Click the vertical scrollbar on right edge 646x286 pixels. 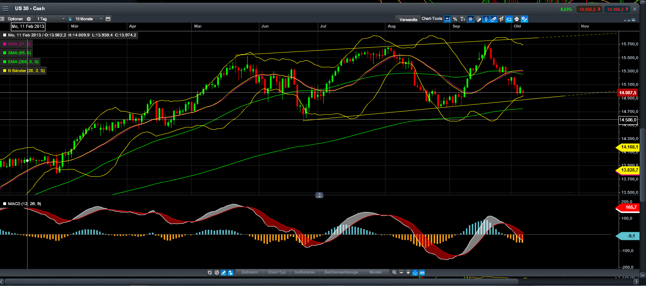(x=643, y=165)
